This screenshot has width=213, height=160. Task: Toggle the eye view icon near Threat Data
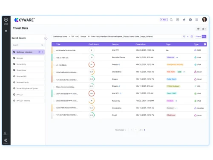pyautogui.click(x=198, y=29)
